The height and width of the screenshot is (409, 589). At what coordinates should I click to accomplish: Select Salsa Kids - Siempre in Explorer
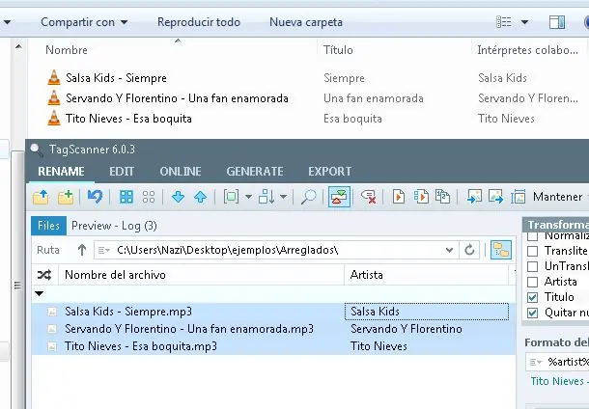(x=116, y=78)
